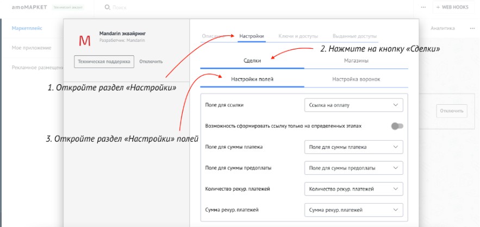Select the Магазины tab
Image resolution: width=480 pixels, height=227 pixels.
coord(356,61)
